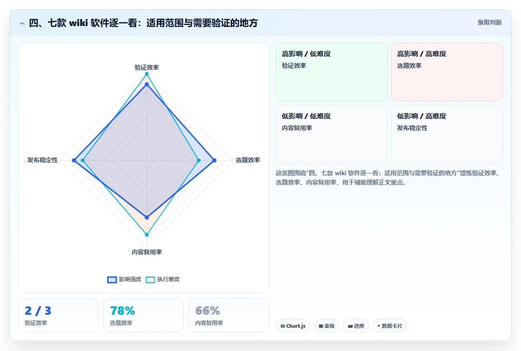Toggle the 影响强度 legend swatch
The width and height of the screenshot is (521, 351).
(x=112, y=279)
